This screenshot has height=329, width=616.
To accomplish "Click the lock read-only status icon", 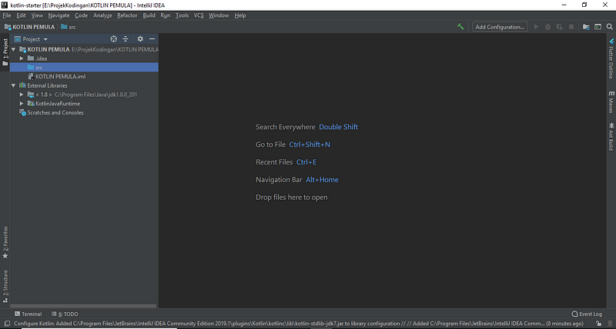I will tap(598, 324).
